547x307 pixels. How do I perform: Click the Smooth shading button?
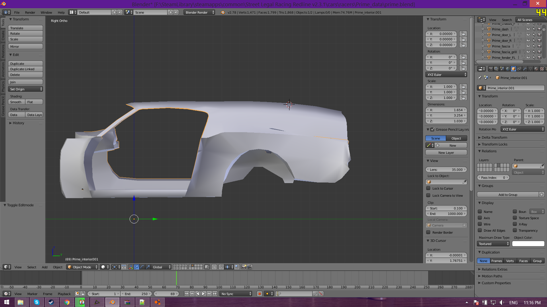17,102
